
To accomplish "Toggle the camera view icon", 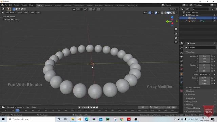I will pos(176,38).
